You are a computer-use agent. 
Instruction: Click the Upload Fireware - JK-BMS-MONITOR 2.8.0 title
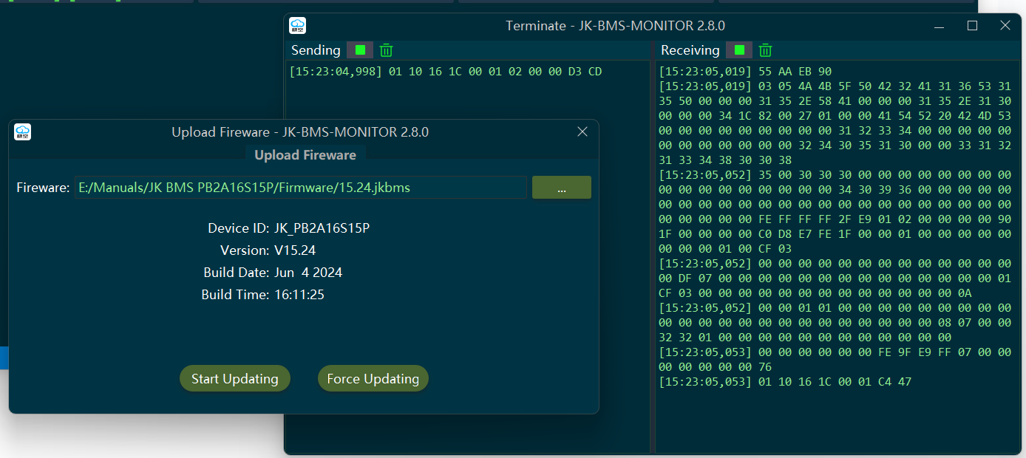[x=300, y=132]
